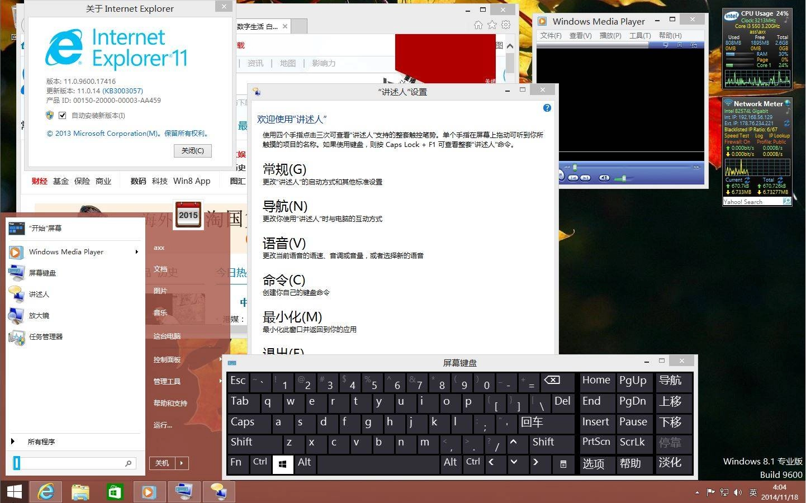Click 关机 shutdown button in Start menu
The image size is (806, 503).
click(162, 463)
